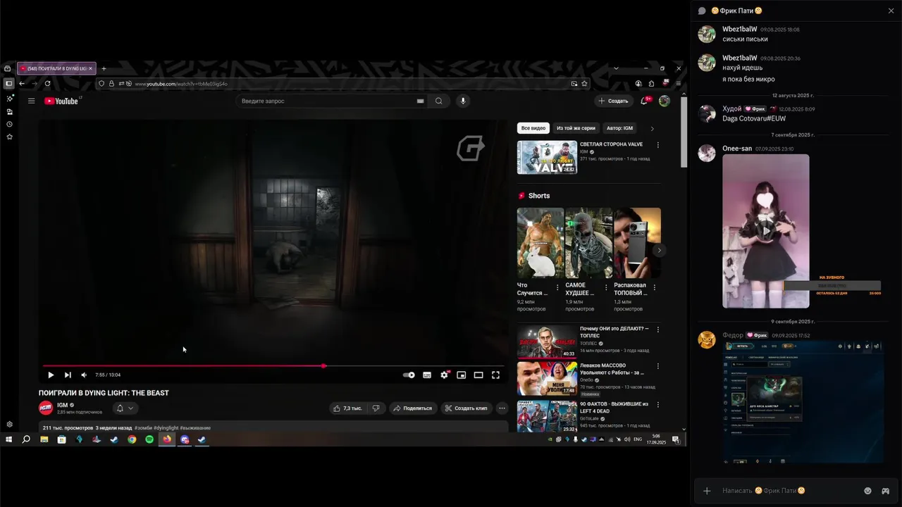Bookmark this page with the star icon
Viewport: 902px width, 507px height.
(584, 83)
